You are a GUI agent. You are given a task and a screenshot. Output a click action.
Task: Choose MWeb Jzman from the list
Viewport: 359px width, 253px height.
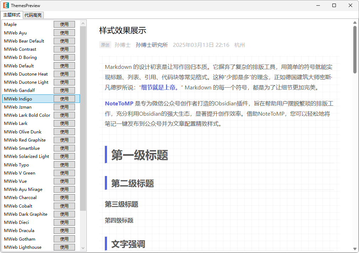click(x=18, y=107)
